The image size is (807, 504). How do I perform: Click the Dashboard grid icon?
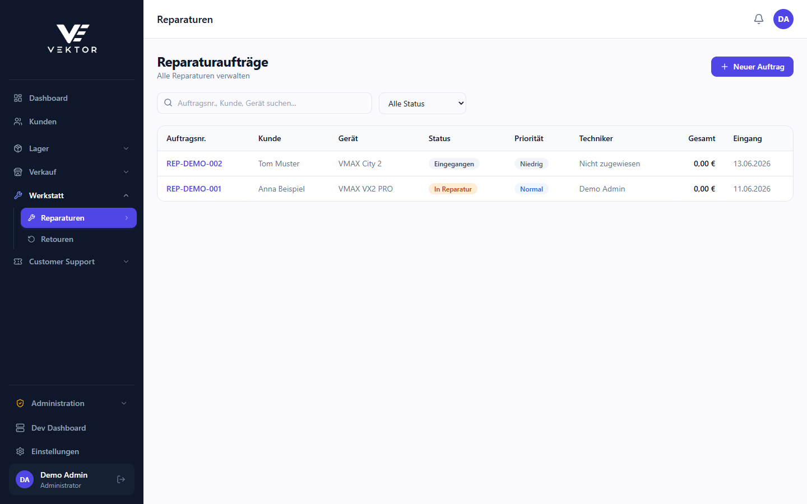coord(18,98)
